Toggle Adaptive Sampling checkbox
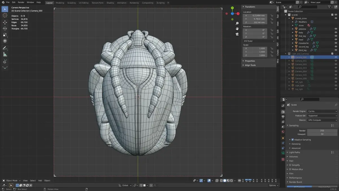Image resolution: width=339 pixels, height=191 pixels. [x=292, y=140]
